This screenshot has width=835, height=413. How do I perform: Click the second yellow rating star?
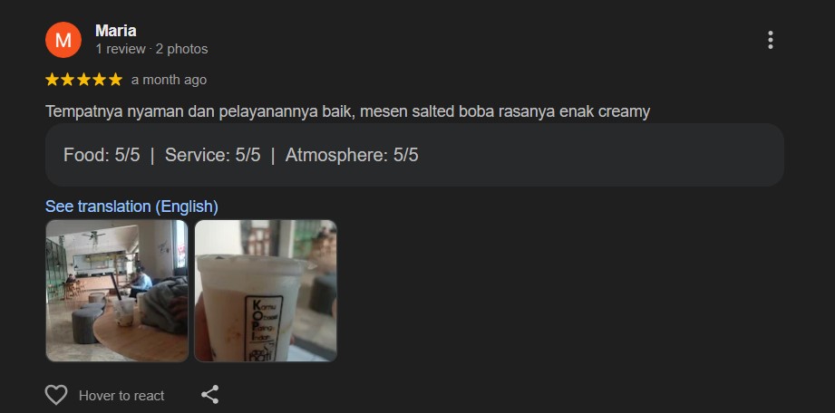(x=68, y=80)
